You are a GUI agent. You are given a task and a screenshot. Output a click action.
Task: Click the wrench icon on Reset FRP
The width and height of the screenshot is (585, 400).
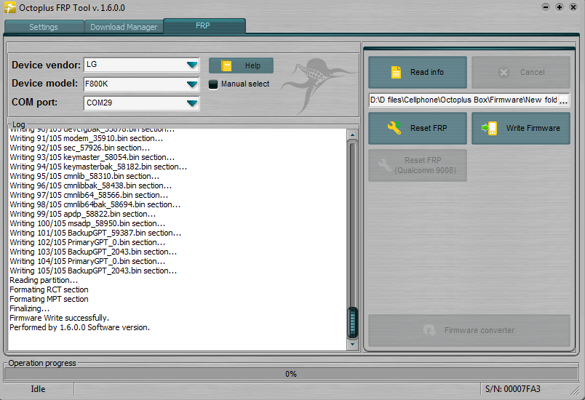tap(394, 128)
